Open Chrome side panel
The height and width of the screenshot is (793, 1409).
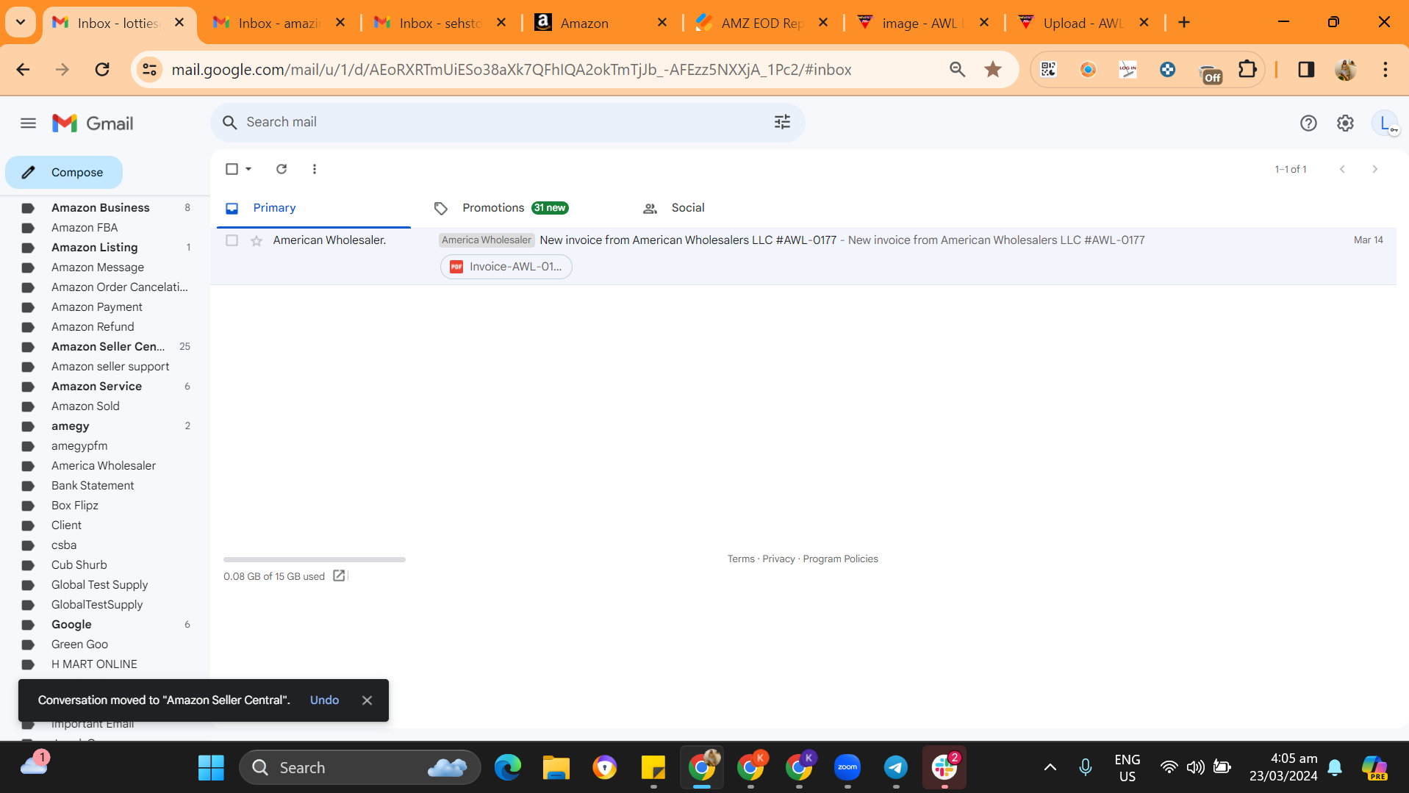pos(1306,70)
